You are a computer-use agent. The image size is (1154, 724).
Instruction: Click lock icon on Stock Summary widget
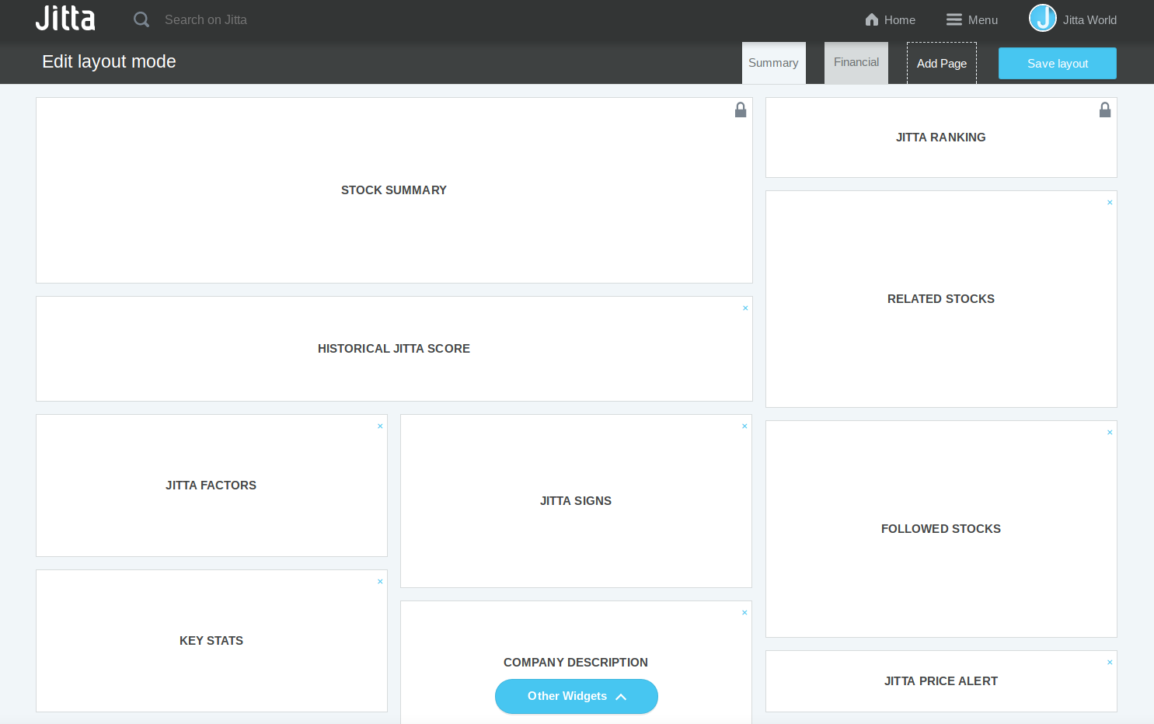click(x=741, y=110)
